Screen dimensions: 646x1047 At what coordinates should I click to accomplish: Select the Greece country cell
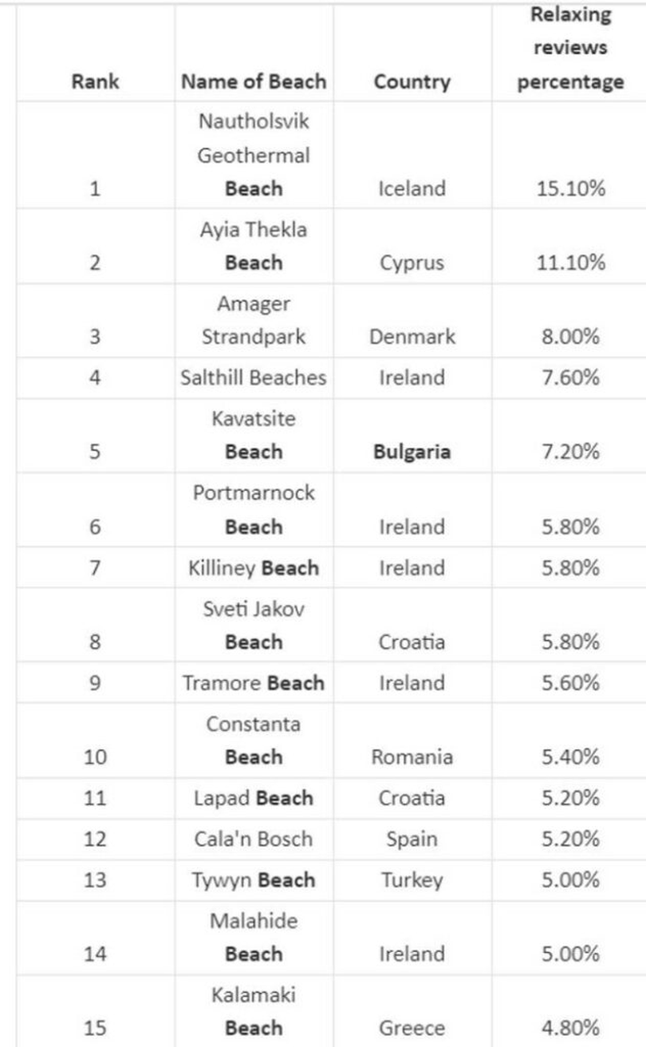point(412,1028)
